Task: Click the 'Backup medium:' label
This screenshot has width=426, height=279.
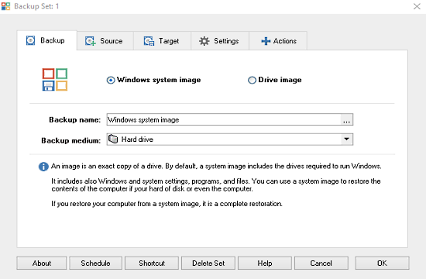Action: tap(71, 140)
